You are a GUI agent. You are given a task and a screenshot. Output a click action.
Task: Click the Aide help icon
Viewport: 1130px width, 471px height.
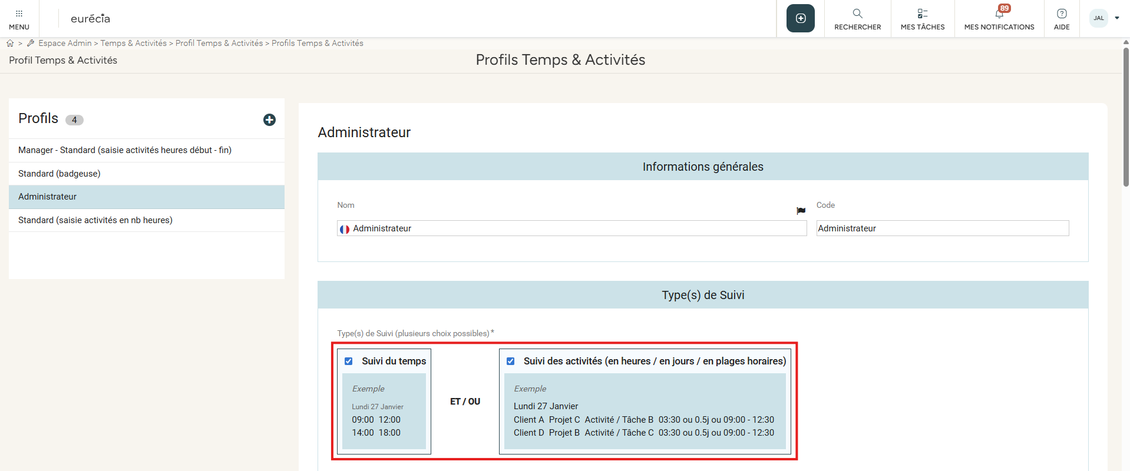[1061, 14]
